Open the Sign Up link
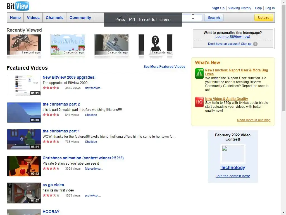The height and width of the screenshot is (215, 286). point(218,8)
